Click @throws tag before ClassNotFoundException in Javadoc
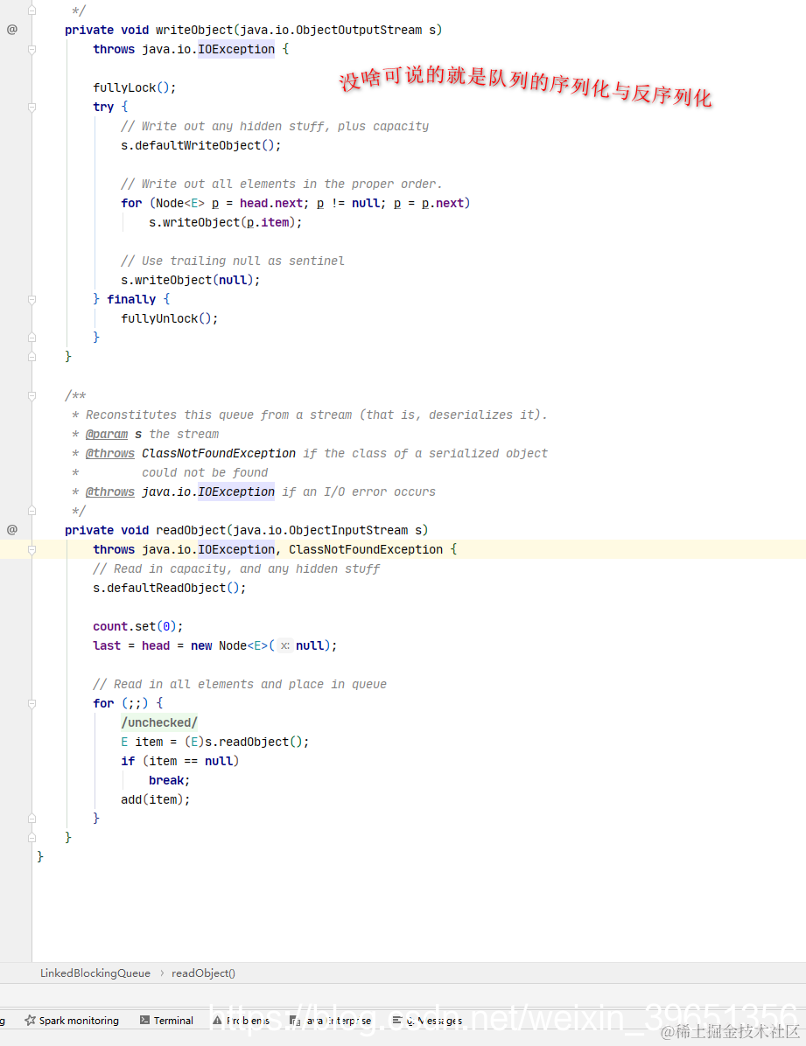This screenshot has height=1046, width=806. point(109,454)
